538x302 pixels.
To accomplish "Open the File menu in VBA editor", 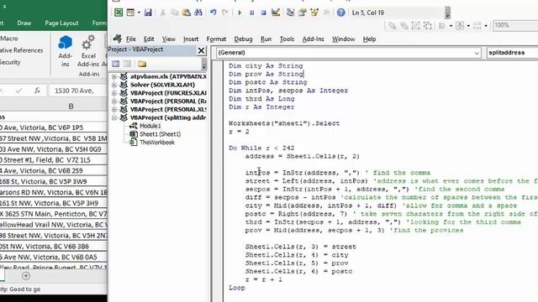I will [x=131, y=39].
